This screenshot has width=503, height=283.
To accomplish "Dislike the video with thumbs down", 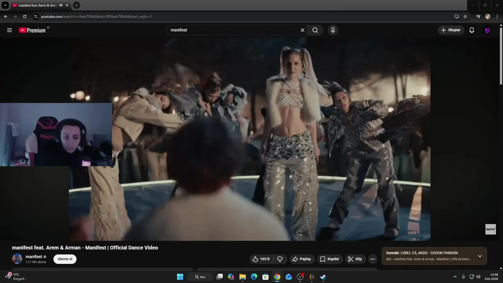I will [280, 259].
